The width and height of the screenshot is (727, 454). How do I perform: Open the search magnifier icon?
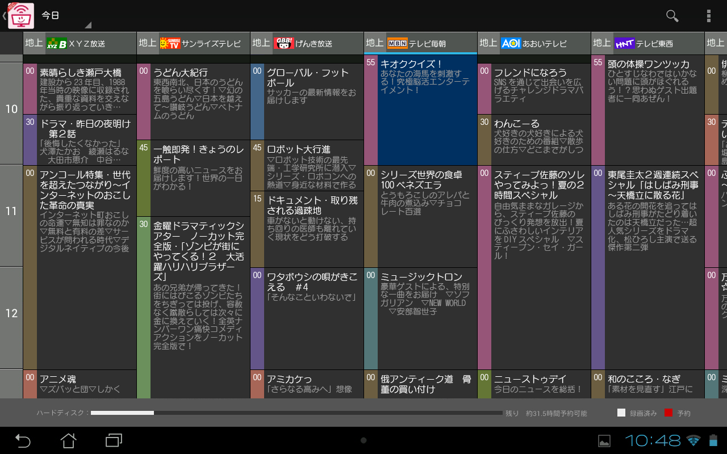[672, 16]
